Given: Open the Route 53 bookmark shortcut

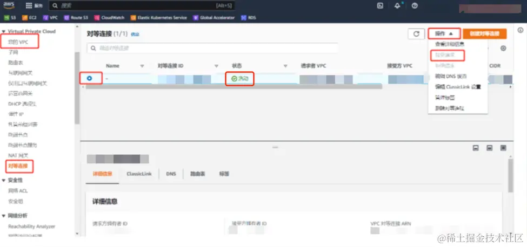Looking at the screenshot, I should tap(76, 18).
